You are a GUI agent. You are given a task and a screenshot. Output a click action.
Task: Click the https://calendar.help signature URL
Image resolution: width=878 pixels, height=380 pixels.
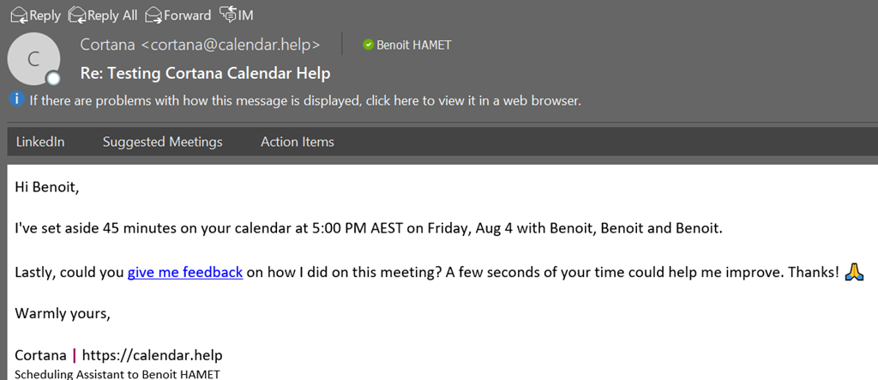click(x=153, y=354)
